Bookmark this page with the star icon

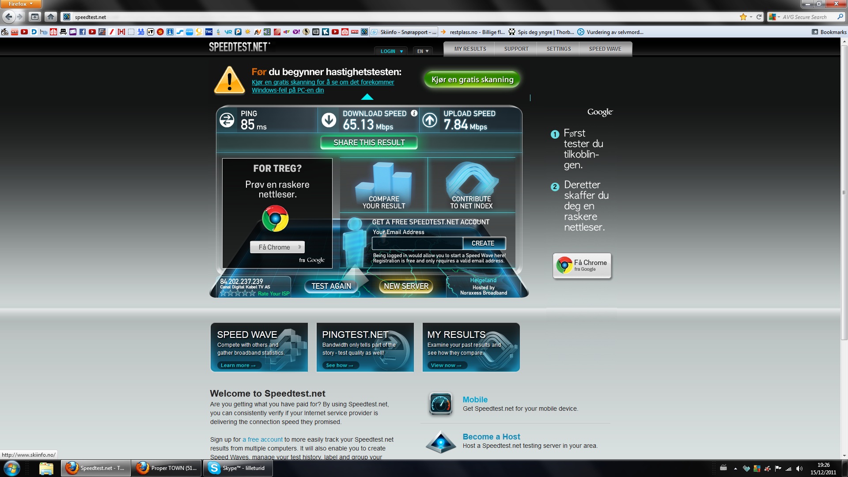(x=743, y=17)
